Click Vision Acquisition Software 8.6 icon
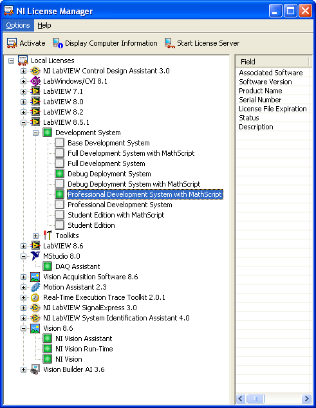316x408 pixels. pyautogui.click(x=35, y=277)
